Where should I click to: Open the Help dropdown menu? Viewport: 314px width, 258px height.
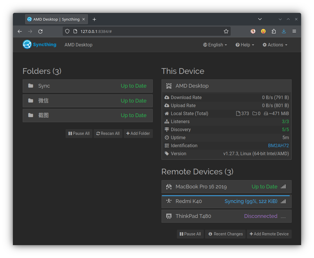tap(245, 45)
